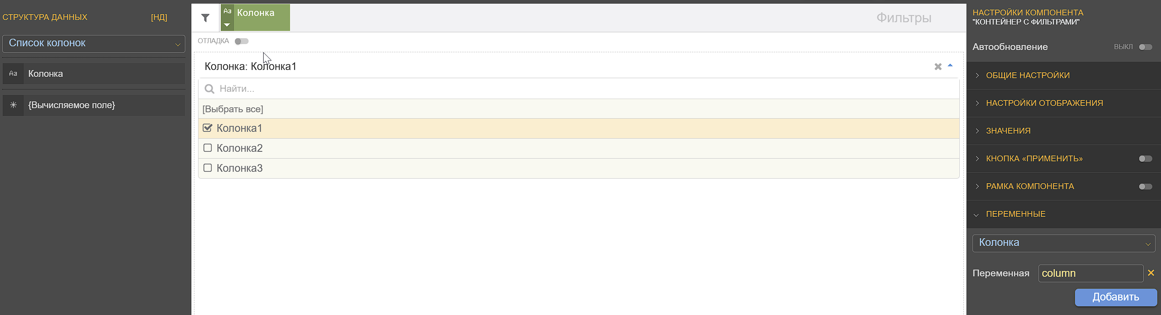Click the text type icon beside Колонка

coord(13,74)
